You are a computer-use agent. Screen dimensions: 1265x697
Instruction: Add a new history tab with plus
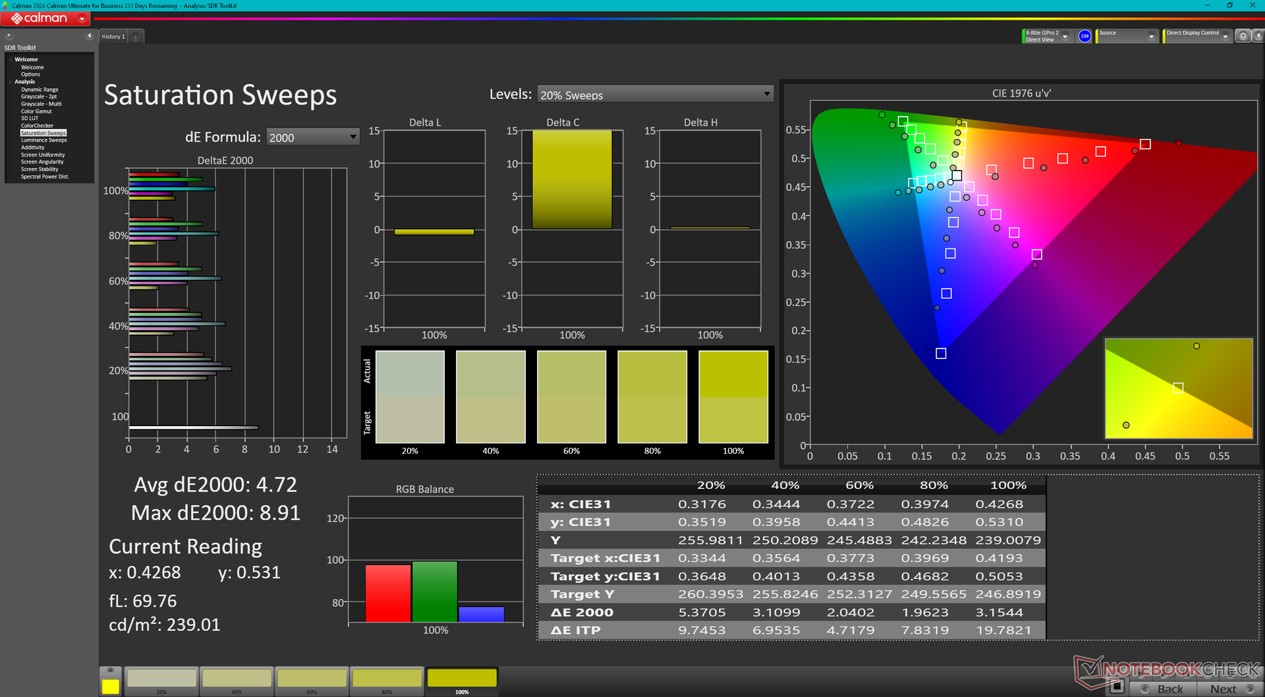[x=136, y=37]
